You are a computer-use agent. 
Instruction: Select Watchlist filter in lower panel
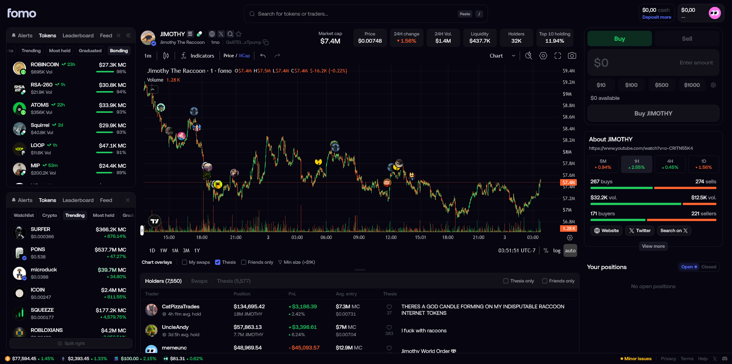pos(24,215)
